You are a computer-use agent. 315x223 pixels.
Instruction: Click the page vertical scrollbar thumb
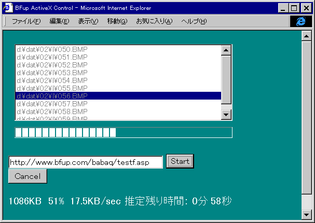[307, 117]
